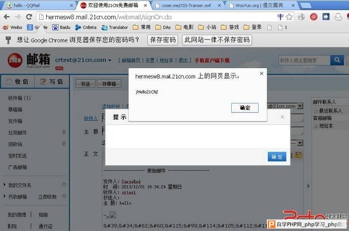Open the 小站 bookmarks folder

pos(207,27)
